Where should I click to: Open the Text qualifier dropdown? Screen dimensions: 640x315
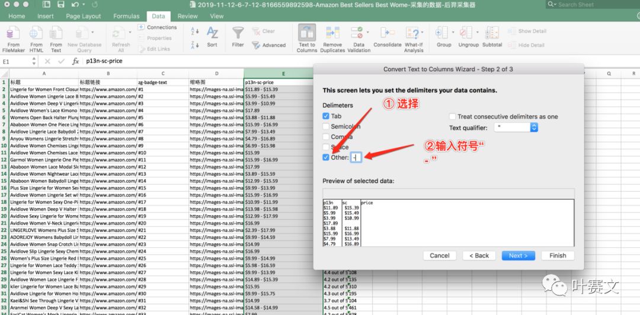click(517, 128)
